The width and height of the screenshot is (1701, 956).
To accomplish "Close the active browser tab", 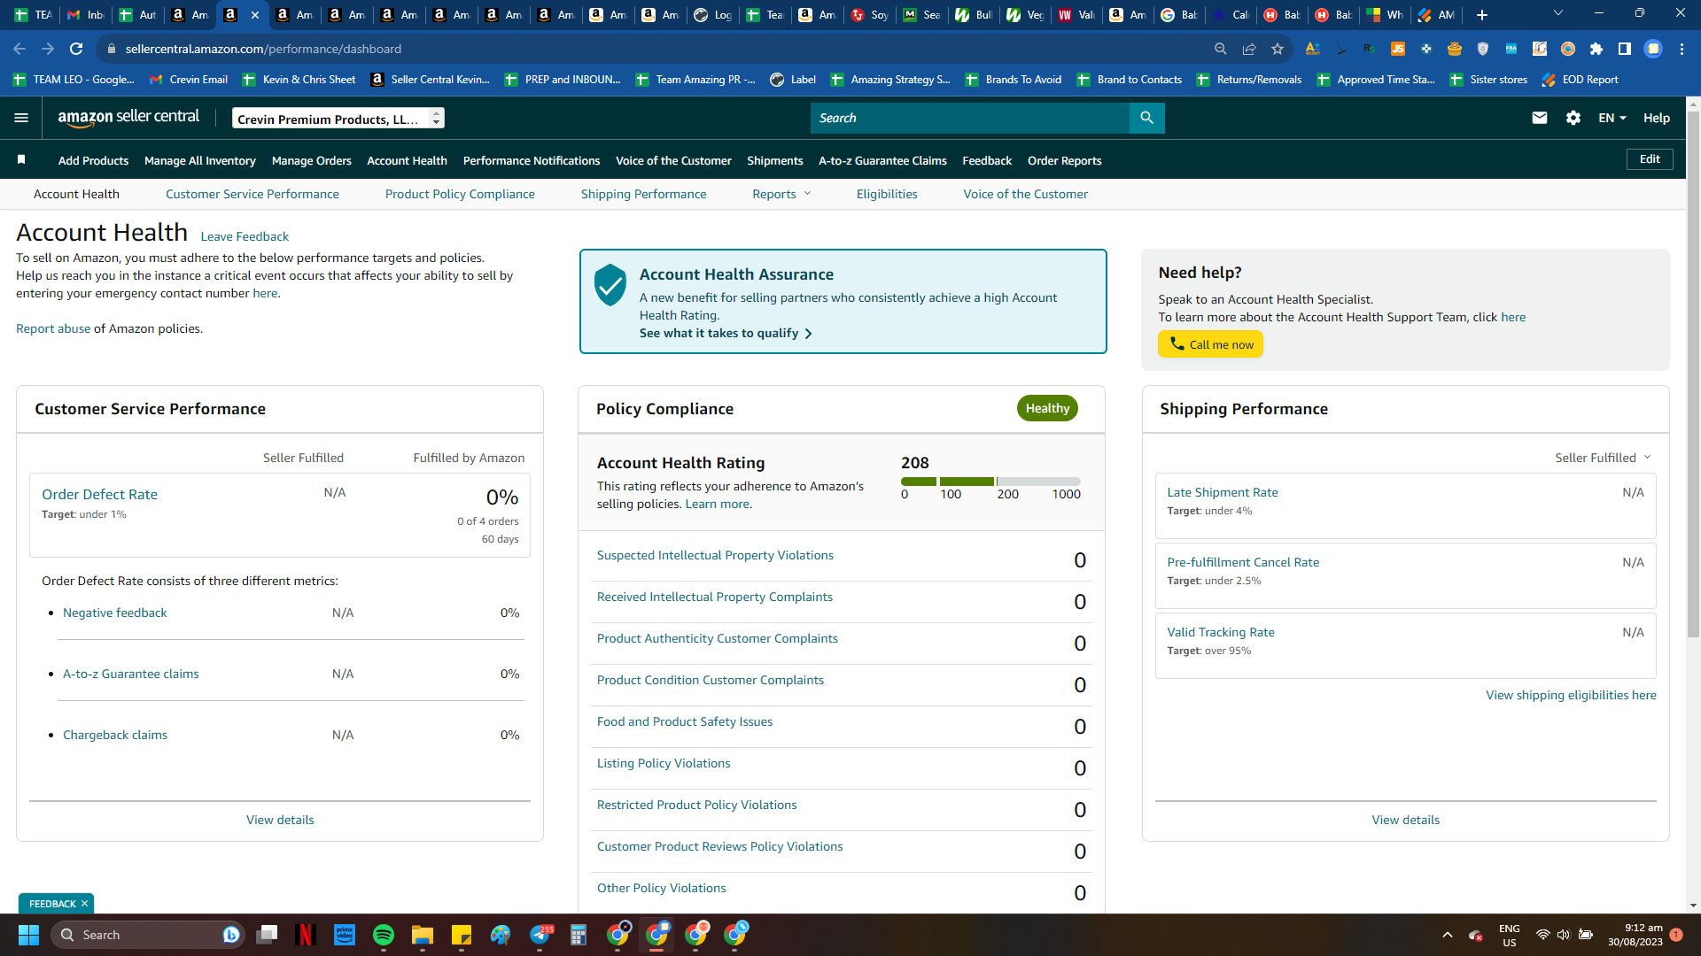I will 255,15.
